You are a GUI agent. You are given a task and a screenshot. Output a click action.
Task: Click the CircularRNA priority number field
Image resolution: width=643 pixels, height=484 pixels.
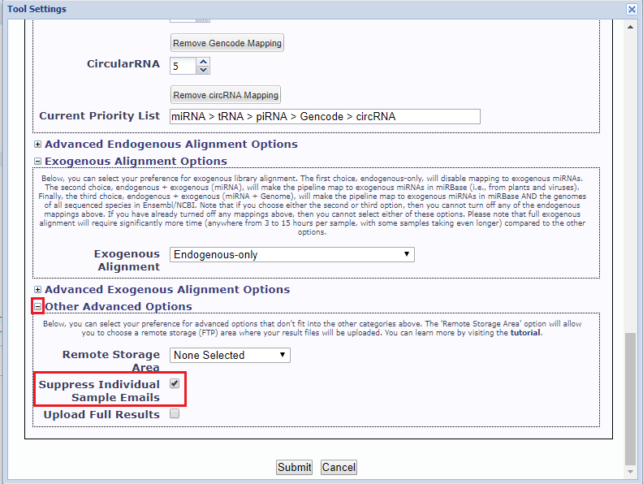(x=183, y=66)
